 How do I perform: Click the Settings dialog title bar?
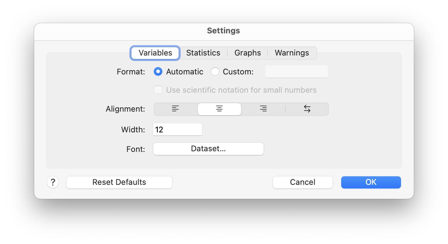223,31
